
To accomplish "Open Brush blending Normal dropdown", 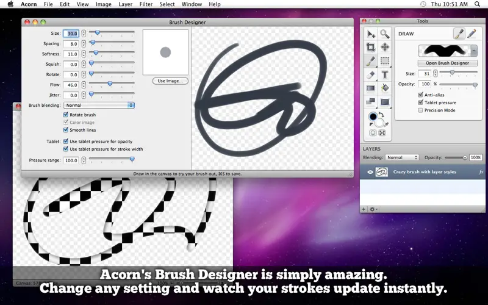I will (99, 105).
